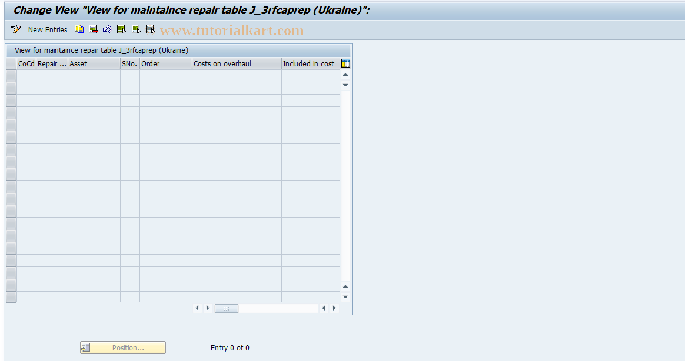
Task: Select the SNo. column header
Action: [129, 63]
